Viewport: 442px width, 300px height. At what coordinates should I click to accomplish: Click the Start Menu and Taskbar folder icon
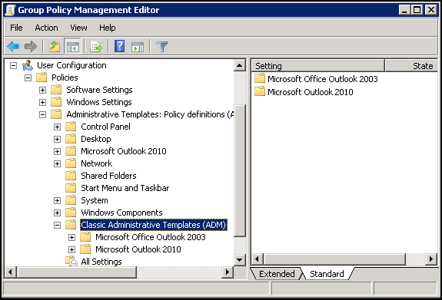click(71, 188)
